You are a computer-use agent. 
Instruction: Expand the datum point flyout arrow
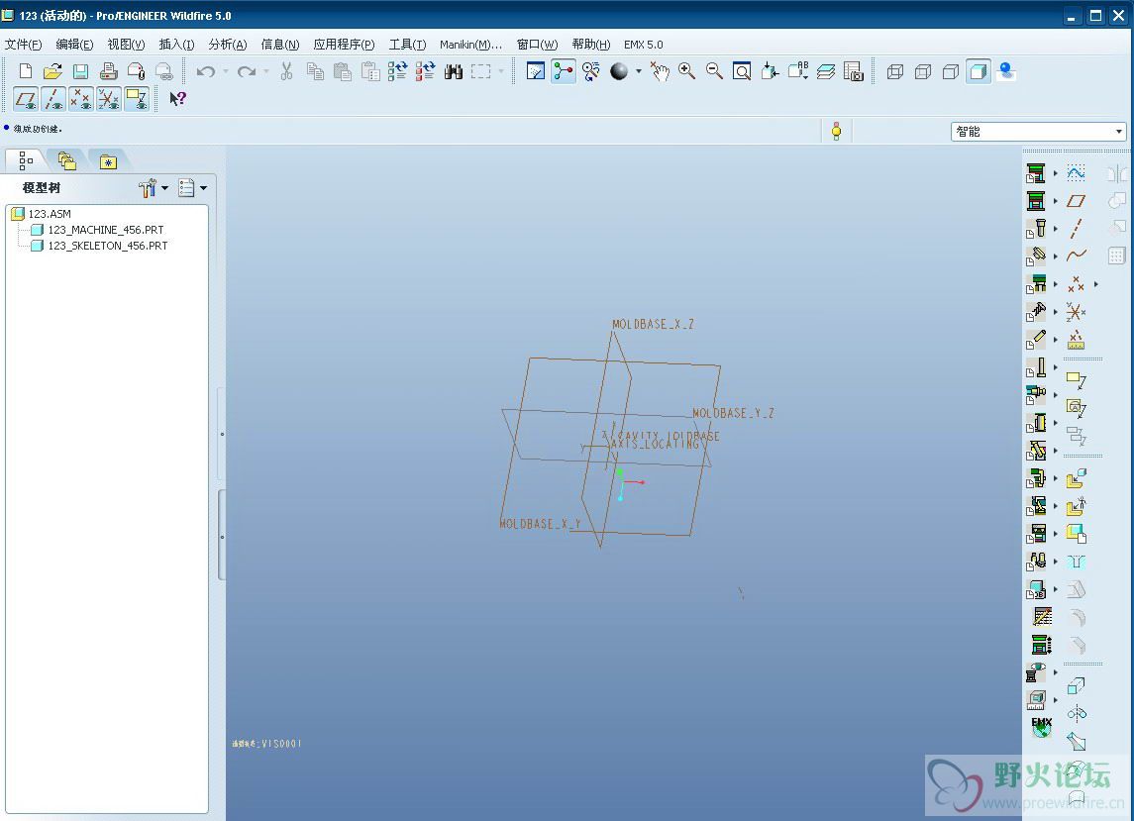pos(1096,284)
